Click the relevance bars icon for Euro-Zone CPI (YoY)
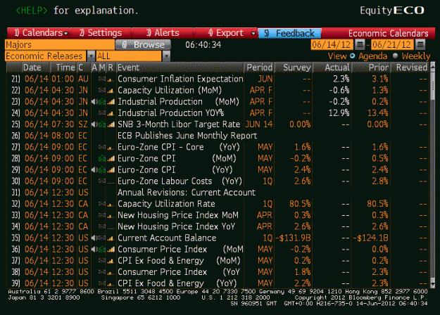Viewport: 440px width, 315px height. tap(111, 170)
